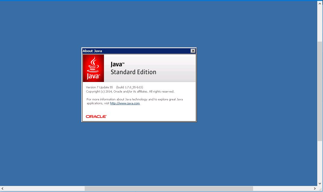Click the build 1.7.0_55-b13 text
323x192 pixels.
coord(130,87)
